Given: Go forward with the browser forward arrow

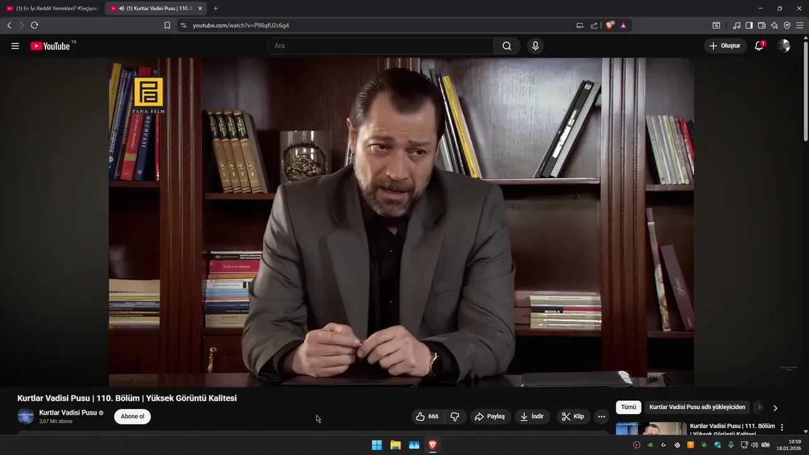Looking at the screenshot, I should pos(21,25).
